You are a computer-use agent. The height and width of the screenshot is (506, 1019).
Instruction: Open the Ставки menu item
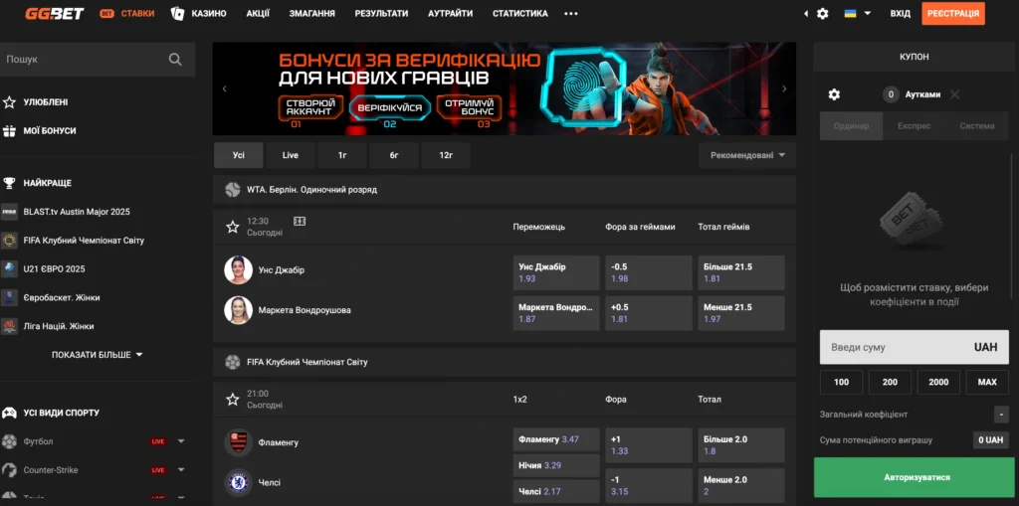[126, 14]
